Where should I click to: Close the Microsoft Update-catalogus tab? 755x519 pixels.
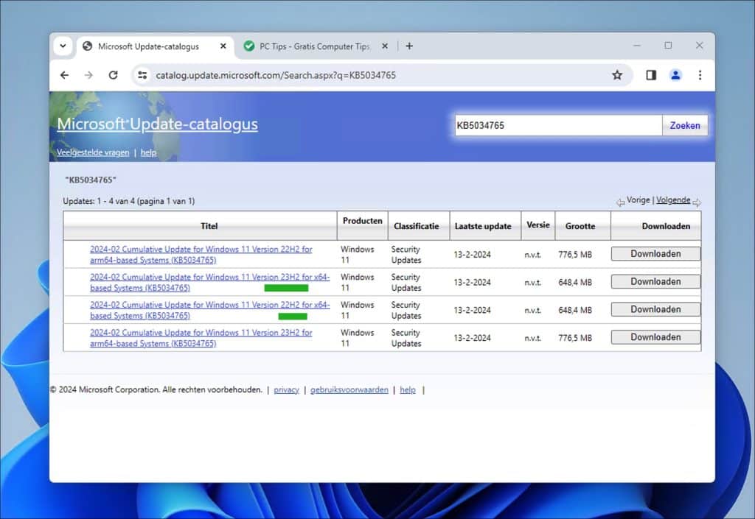coord(223,46)
